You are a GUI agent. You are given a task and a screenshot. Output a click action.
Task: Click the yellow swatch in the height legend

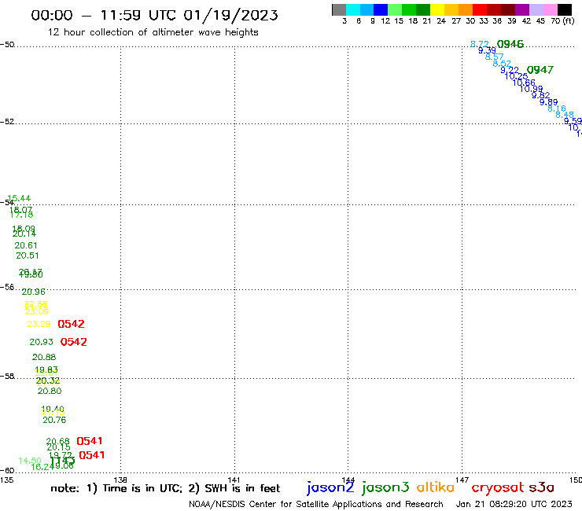tap(436, 9)
